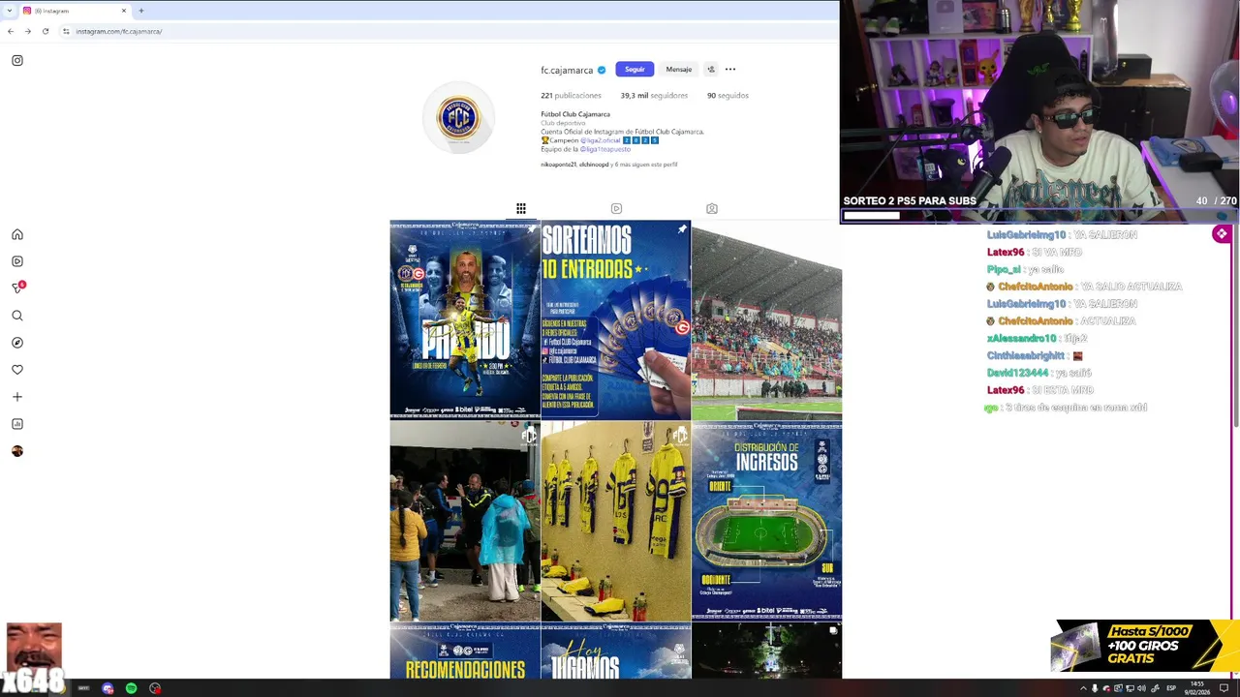Open Windows notification center
Viewport: 1240px width, 697px height.
1224,688
